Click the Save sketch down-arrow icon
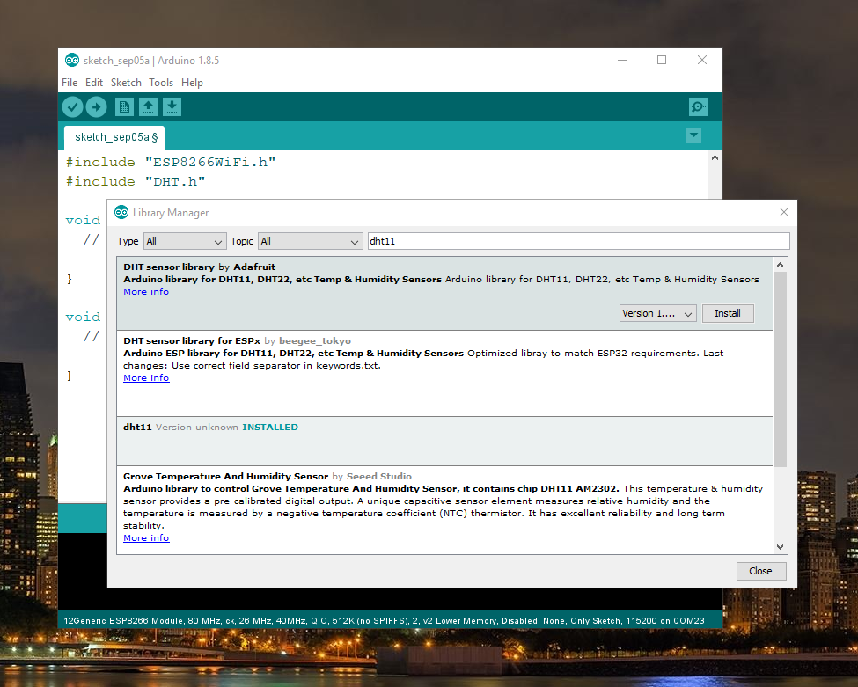The image size is (858, 687). click(x=172, y=107)
